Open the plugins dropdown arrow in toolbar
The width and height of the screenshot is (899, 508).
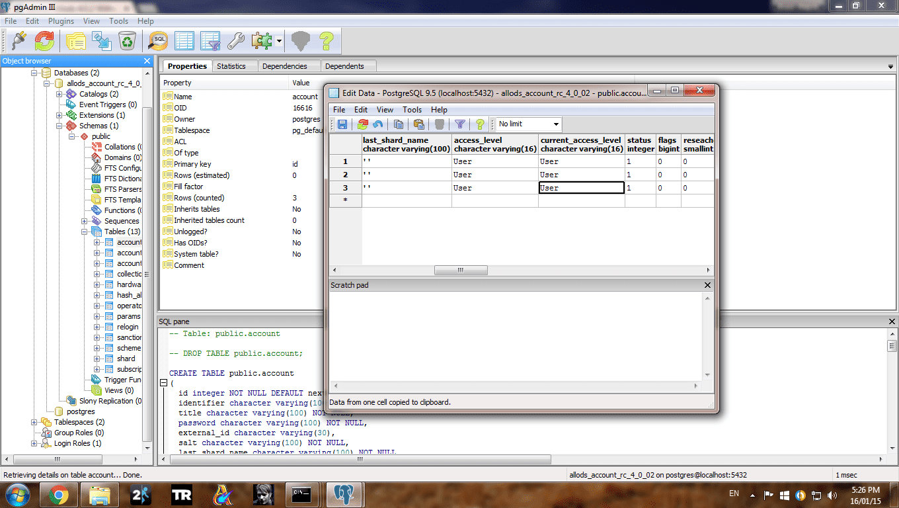(280, 41)
